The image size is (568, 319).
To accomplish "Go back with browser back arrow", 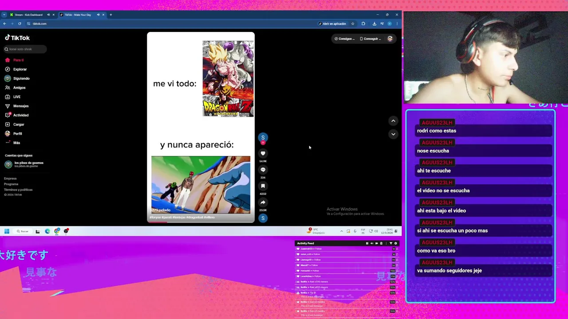I will (x=4, y=23).
